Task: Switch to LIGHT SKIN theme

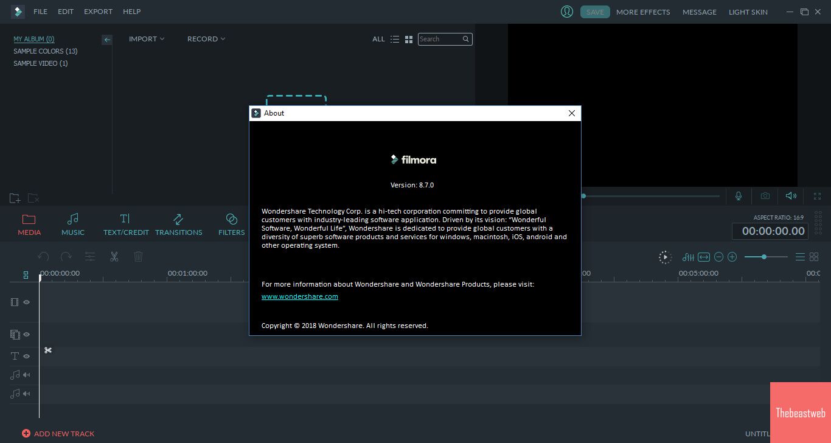Action: (748, 12)
